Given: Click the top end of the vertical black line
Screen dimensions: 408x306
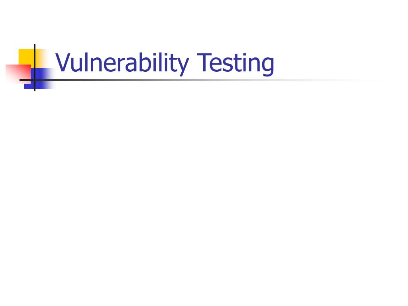Looking at the screenshot, I should [x=35, y=45].
